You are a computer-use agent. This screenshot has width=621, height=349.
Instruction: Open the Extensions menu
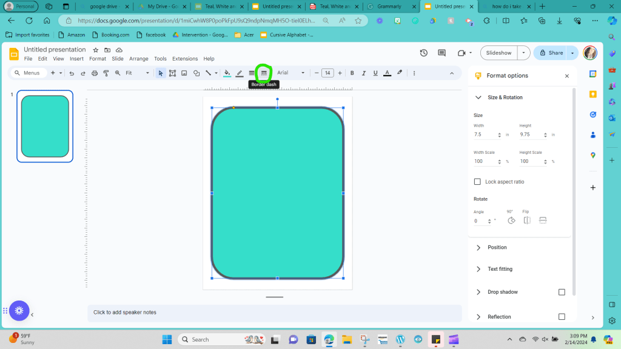pos(185,59)
